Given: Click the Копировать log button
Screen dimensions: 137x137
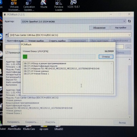Looking at the screenshot, I should [13, 122].
